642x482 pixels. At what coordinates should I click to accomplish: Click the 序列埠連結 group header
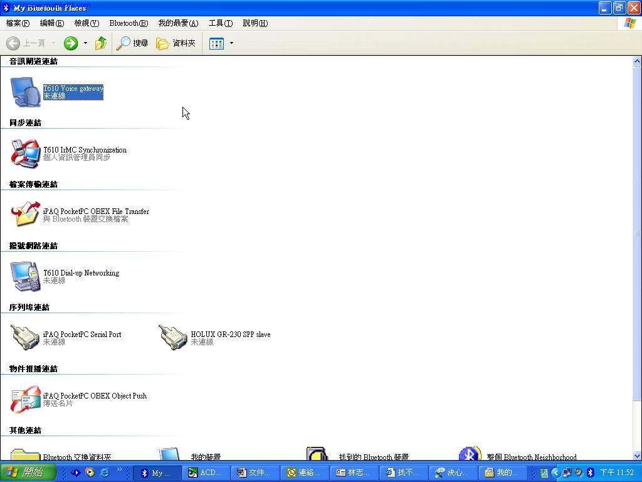coord(29,308)
